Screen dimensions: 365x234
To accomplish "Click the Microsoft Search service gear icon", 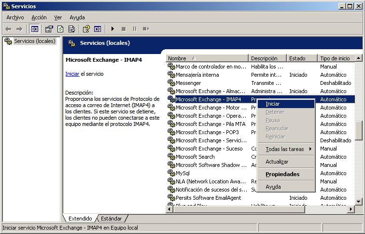I will [x=171, y=157].
